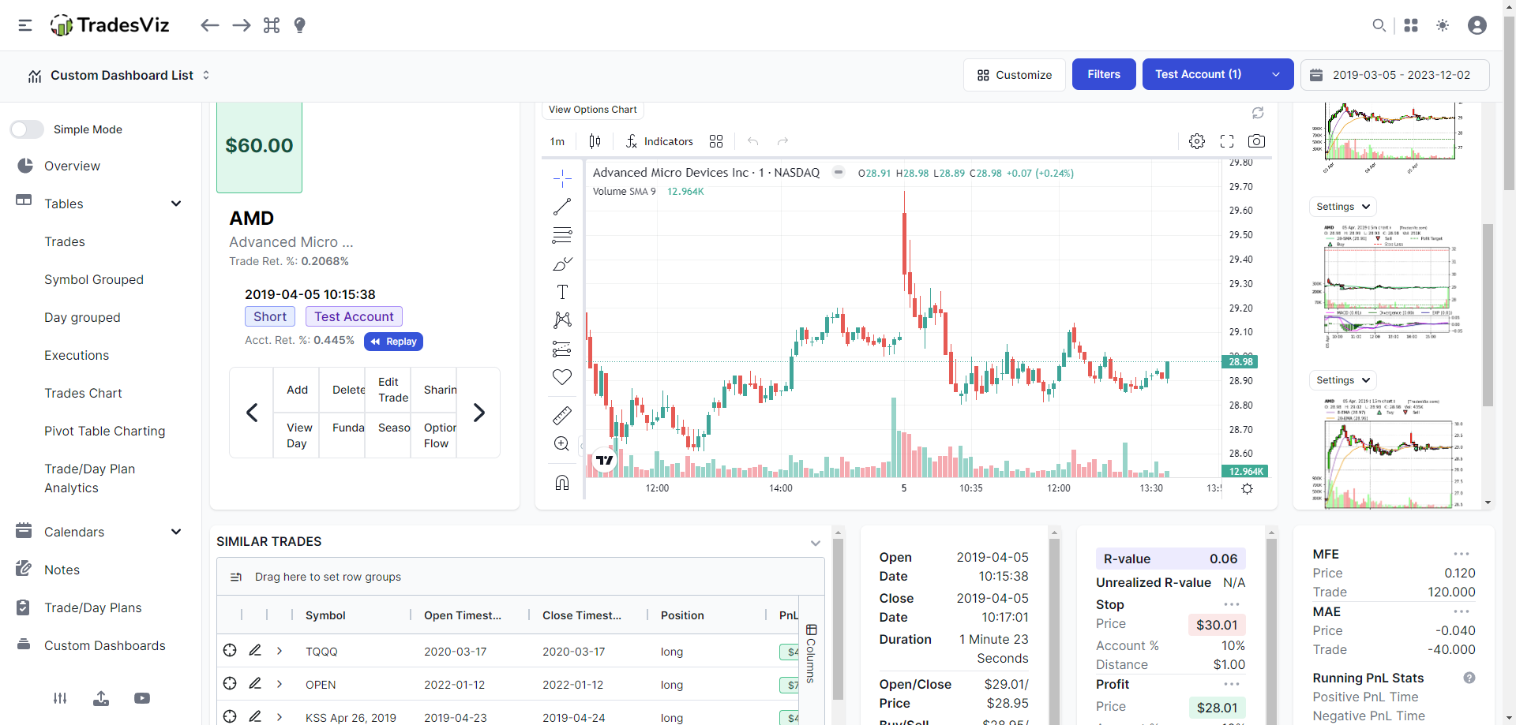The width and height of the screenshot is (1516, 725).
Task: Open the Columns side panel tab
Action: [x=811, y=653]
